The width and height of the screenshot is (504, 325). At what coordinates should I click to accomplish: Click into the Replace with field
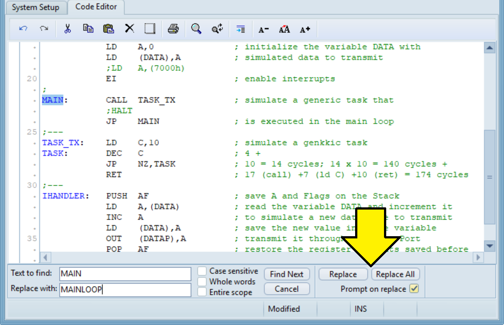coord(125,289)
